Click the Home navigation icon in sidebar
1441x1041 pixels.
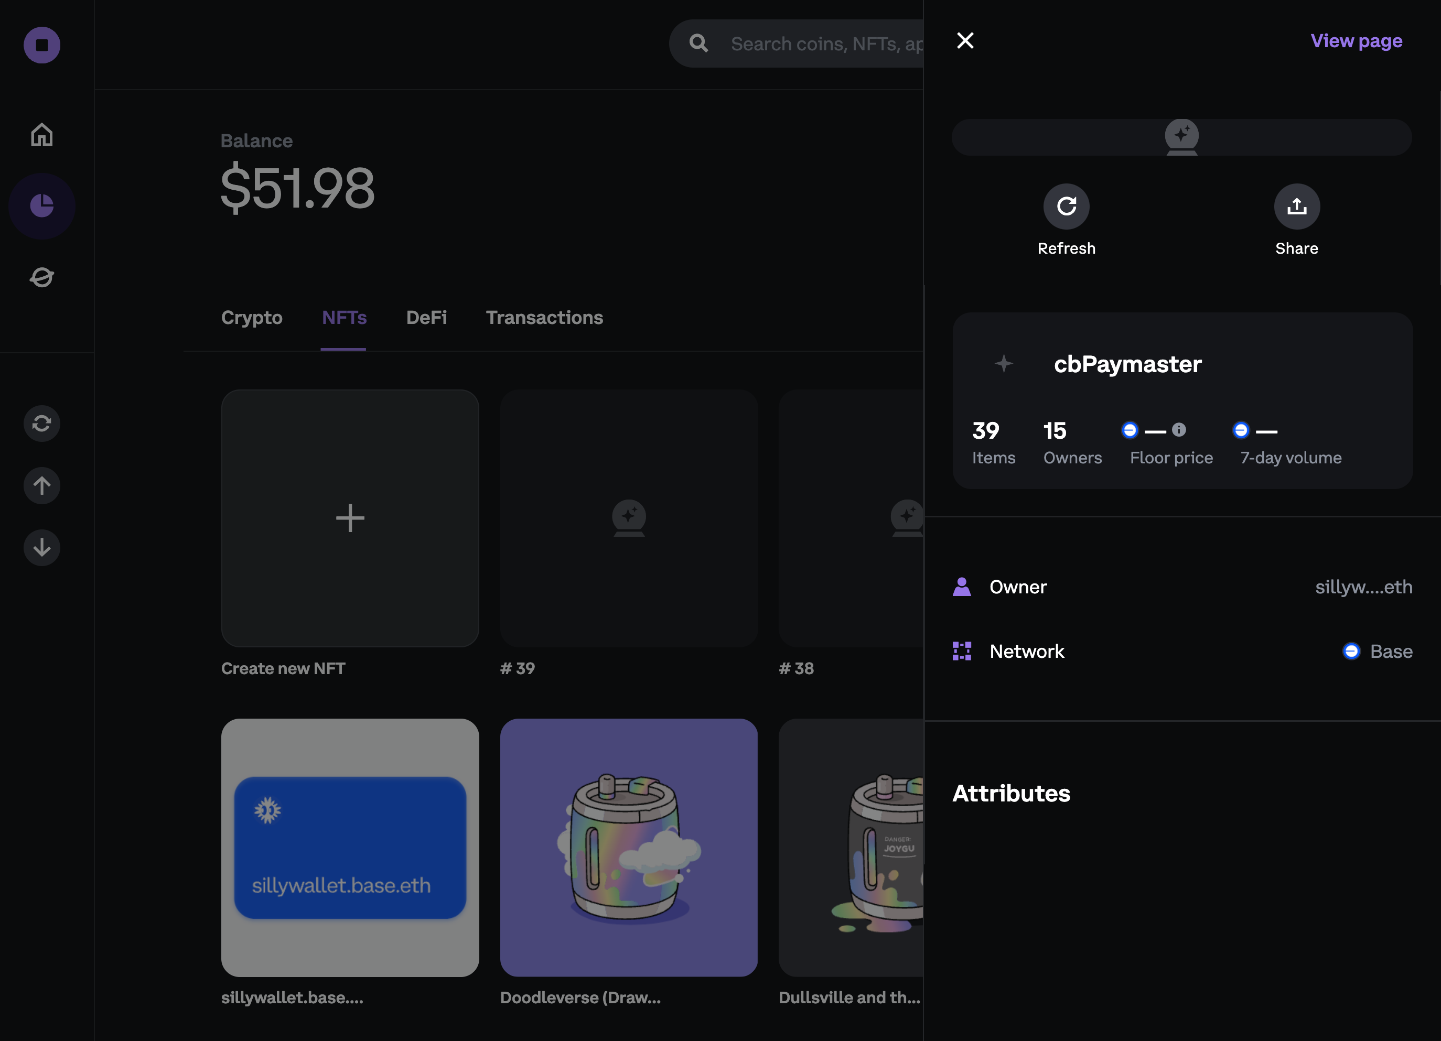[x=42, y=133]
